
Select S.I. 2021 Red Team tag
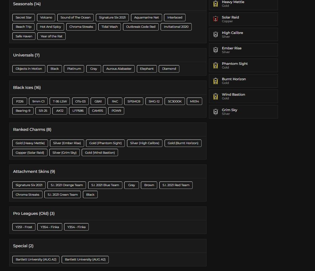pos(176,185)
